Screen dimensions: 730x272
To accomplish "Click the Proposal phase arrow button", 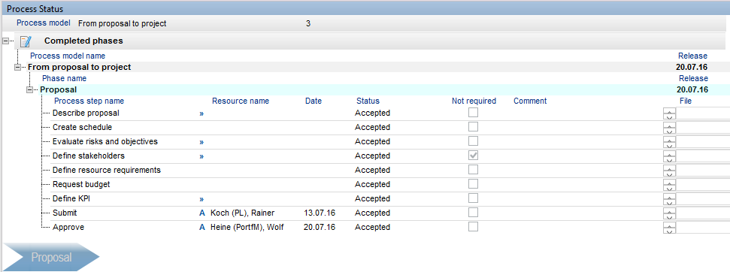I will tap(50, 257).
